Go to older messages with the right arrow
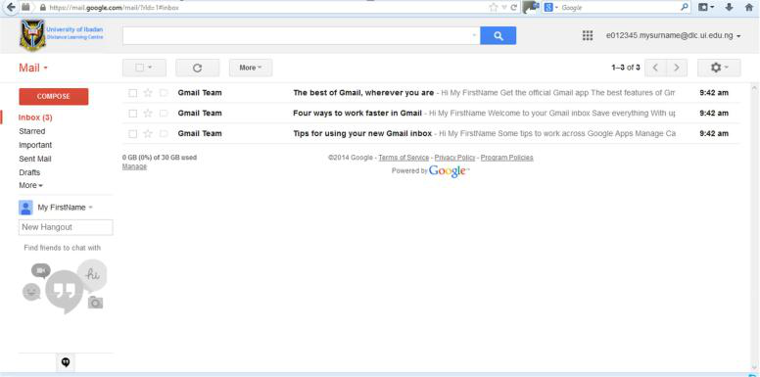Screen dimensions: 760x377 pyautogui.click(x=677, y=68)
